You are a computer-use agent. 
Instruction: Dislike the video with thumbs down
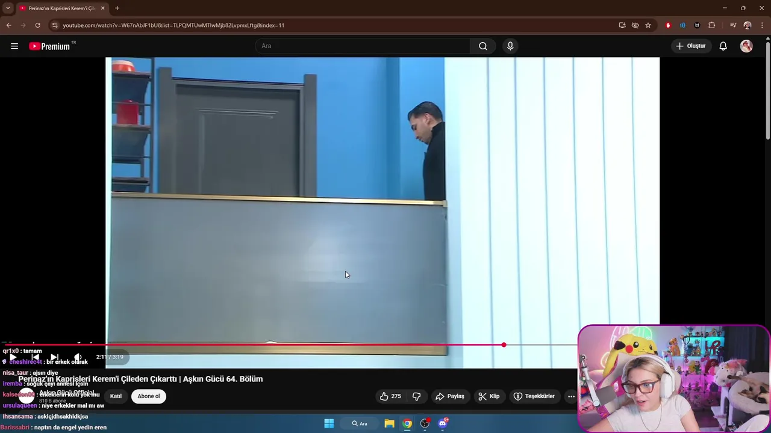click(416, 396)
